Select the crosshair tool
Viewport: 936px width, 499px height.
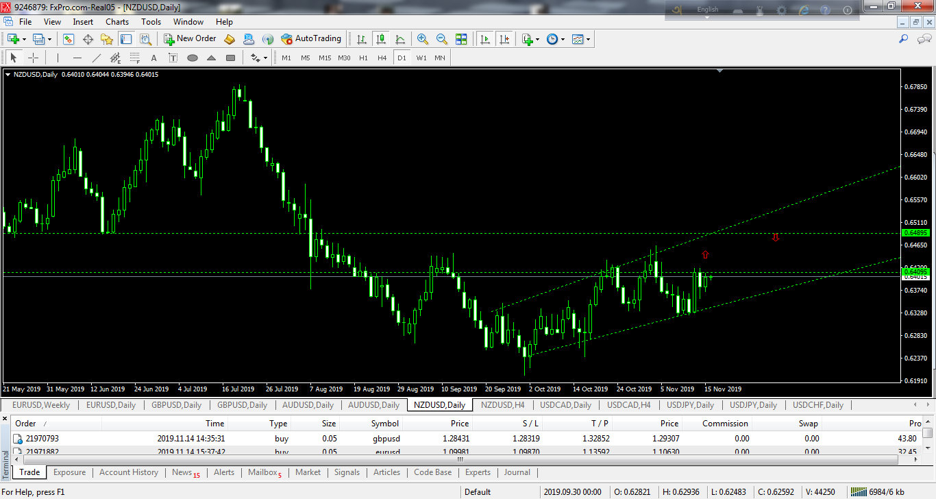coord(32,58)
